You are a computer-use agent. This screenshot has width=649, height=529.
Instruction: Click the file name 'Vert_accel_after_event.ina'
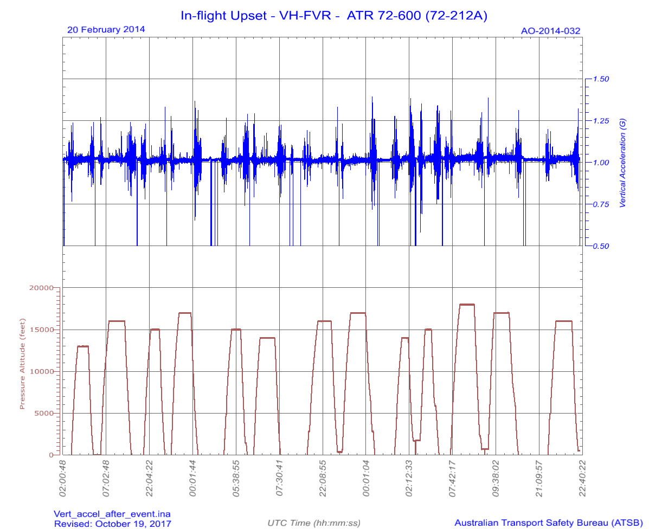tap(112, 514)
